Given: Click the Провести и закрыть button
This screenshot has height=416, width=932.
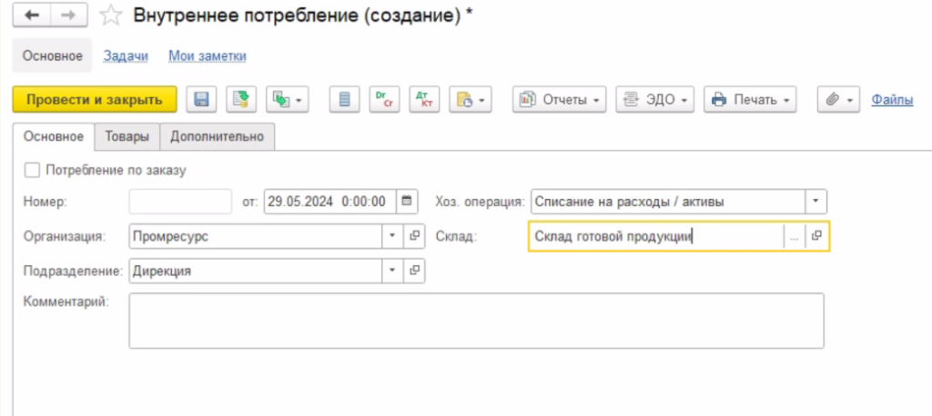Looking at the screenshot, I should (x=95, y=100).
